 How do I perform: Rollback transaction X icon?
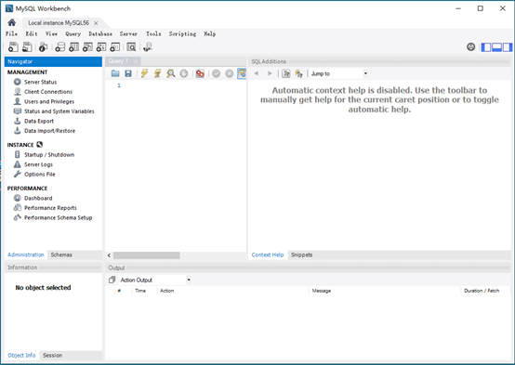(230, 73)
